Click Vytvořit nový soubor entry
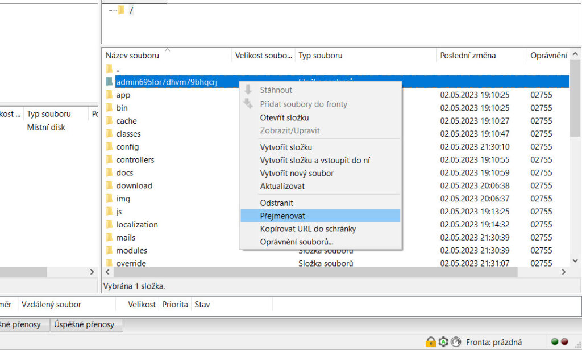 point(320,173)
